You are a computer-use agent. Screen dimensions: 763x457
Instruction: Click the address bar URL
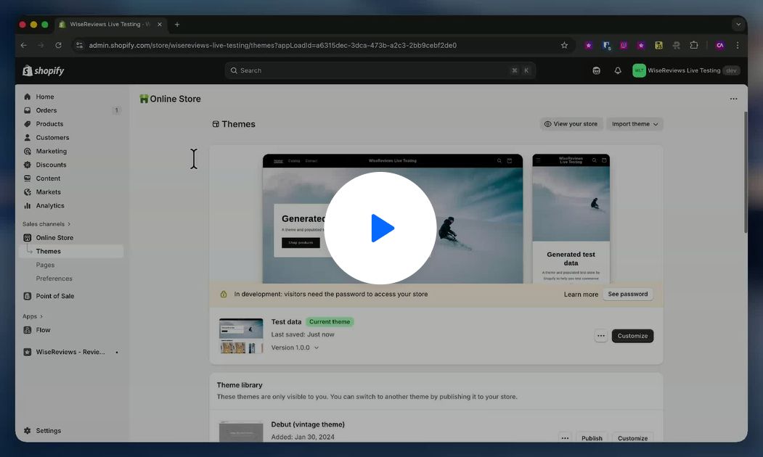(272, 45)
